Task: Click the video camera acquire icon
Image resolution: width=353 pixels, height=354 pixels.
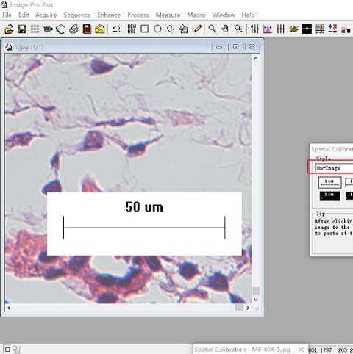Action: pyautogui.click(x=48, y=29)
